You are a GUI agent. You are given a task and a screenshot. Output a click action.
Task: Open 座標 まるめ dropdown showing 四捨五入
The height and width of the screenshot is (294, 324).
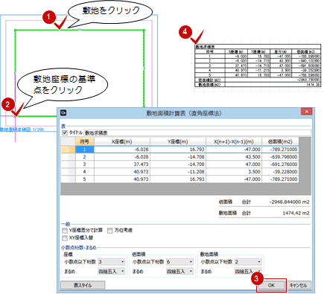112,272
